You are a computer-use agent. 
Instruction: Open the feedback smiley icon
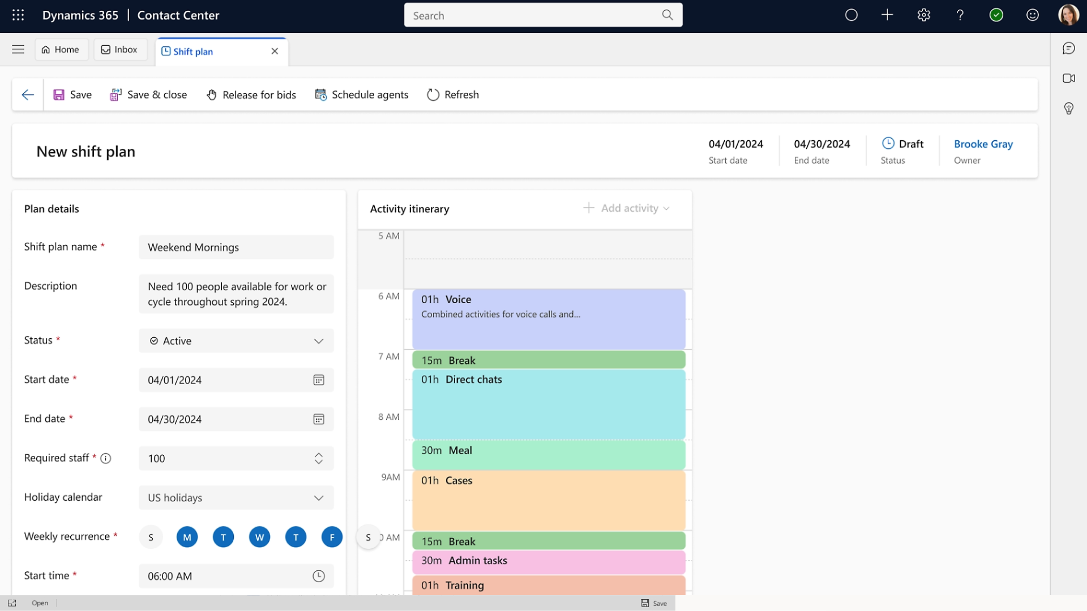[1033, 15]
